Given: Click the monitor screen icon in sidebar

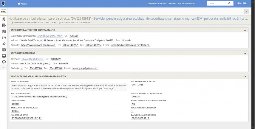Looking at the screenshot, I should (x=4, y=56).
